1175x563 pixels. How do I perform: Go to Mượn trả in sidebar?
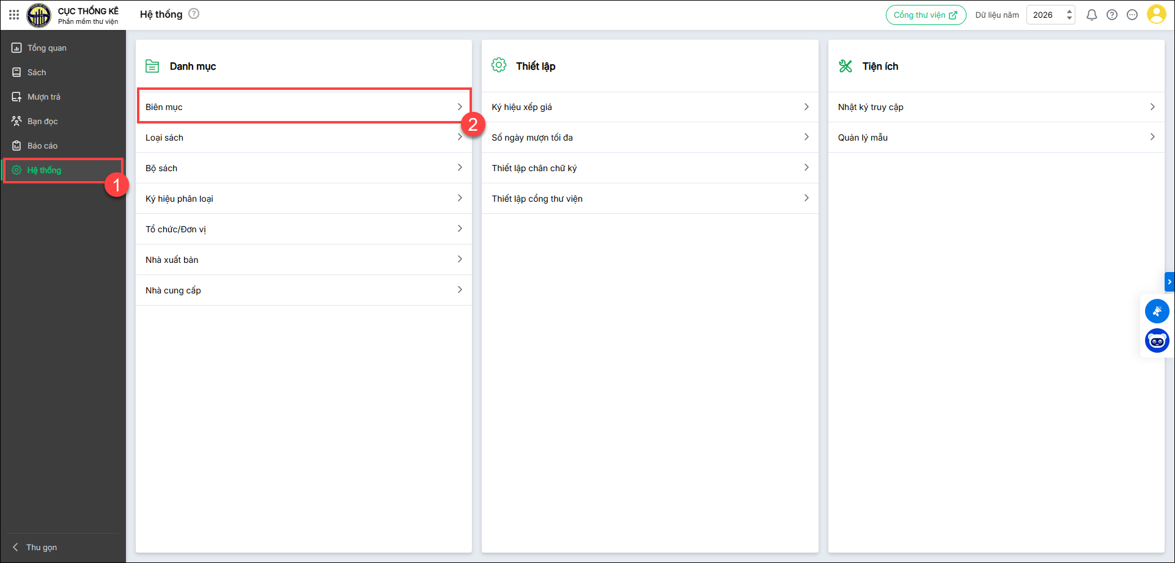click(43, 97)
